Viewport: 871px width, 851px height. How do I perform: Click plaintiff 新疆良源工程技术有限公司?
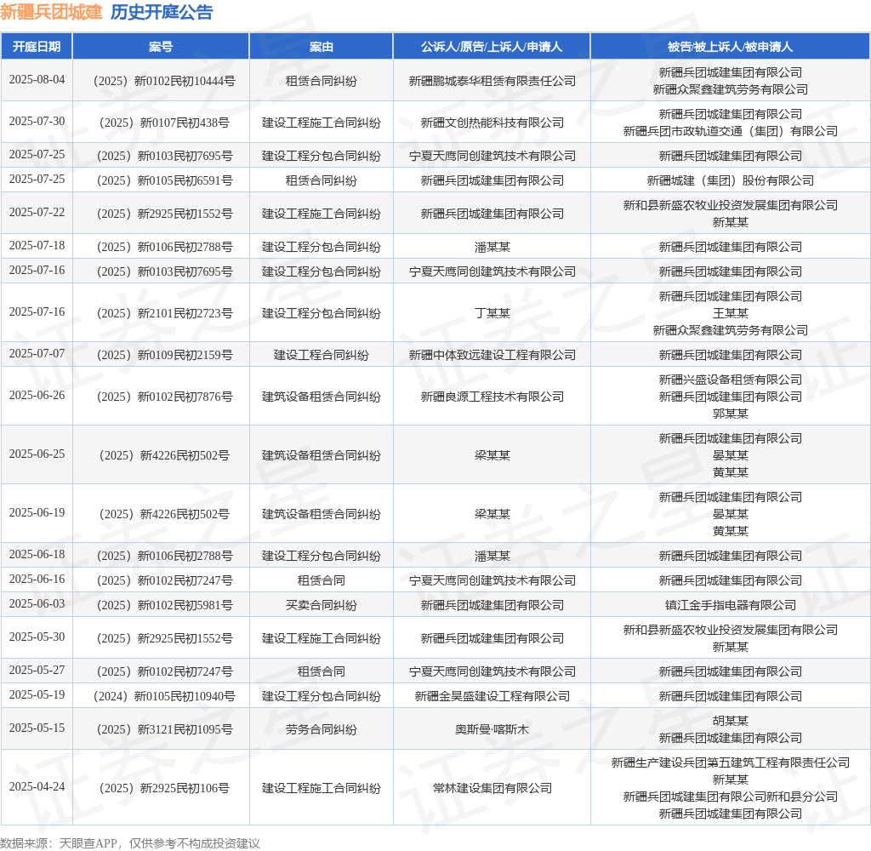(492, 397)
